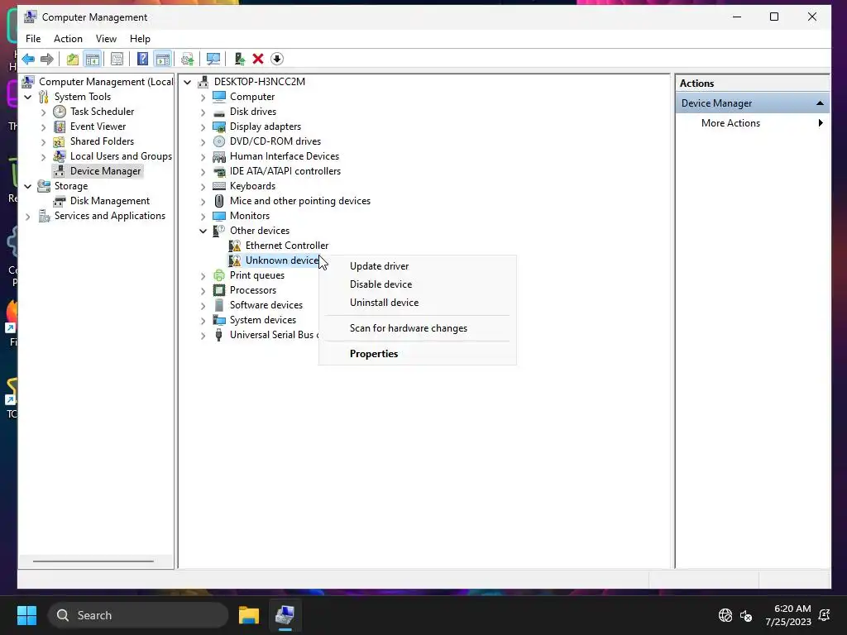Viewport: 847px width, 635px height.
Task: Select Universal Serial Bus category icon
Action: pos(218,335)
